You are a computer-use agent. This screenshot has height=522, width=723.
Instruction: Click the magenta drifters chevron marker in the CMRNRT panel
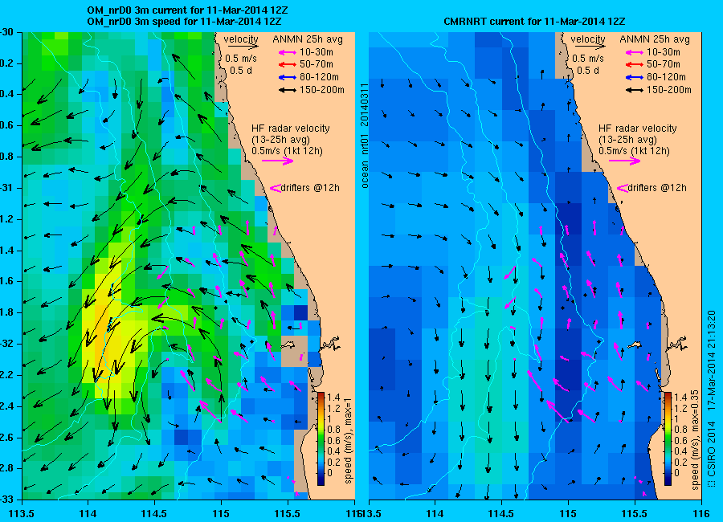pos(623,188)
